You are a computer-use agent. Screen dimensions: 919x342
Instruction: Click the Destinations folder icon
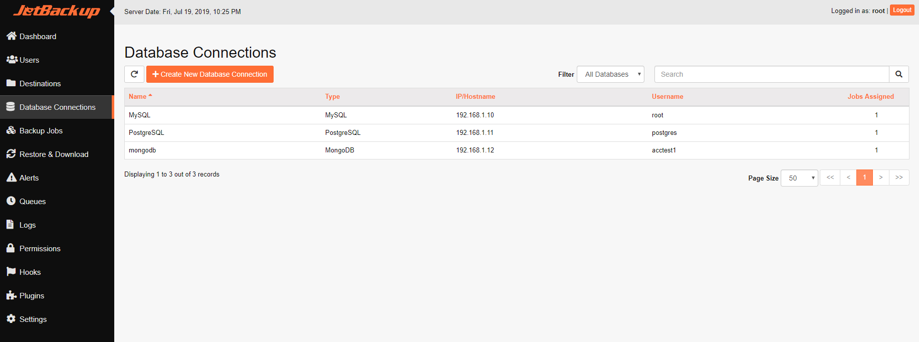point(11,83)
